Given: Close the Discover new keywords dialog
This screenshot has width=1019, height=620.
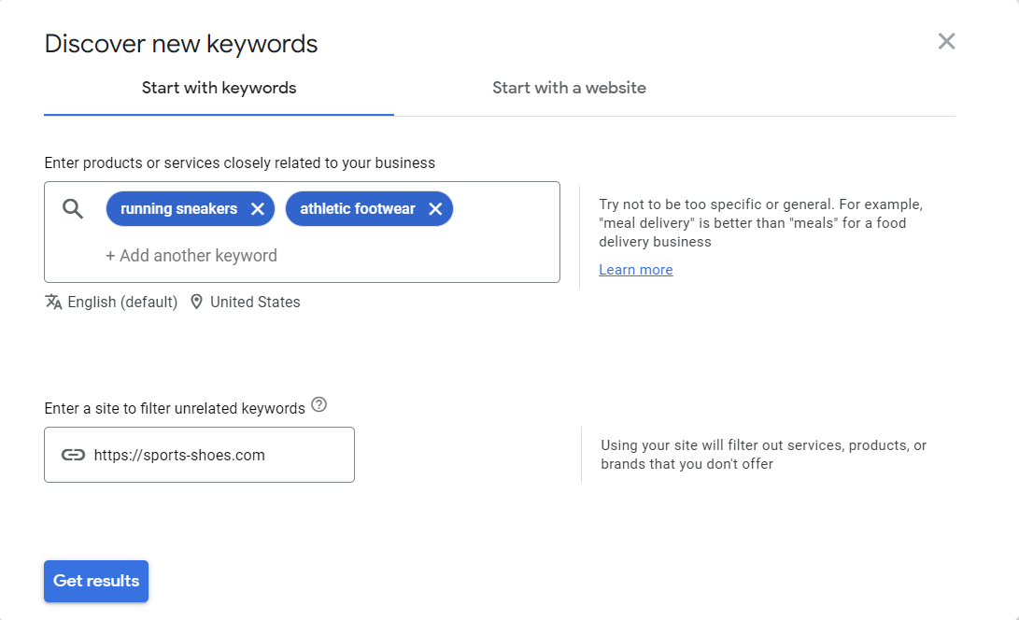Looking at the screenshot, I should (x=946, y=41).
